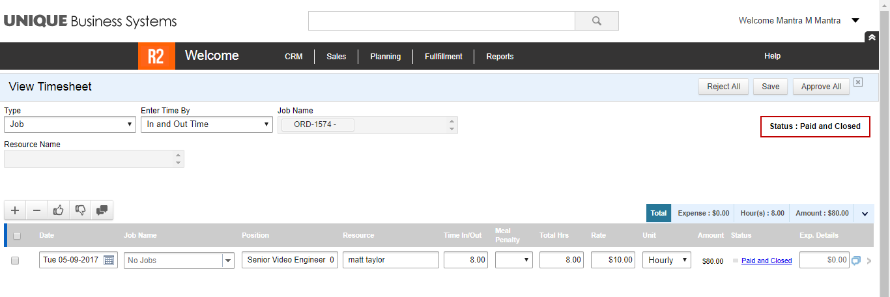Open the comments speech bubbles toolbar icon
Image resolution: width=890 pixels, height=297 pixels.
click(x=102, y=210)
